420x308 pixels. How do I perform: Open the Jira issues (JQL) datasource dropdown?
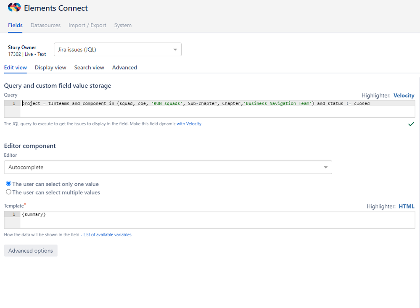(x=118, y=50)
